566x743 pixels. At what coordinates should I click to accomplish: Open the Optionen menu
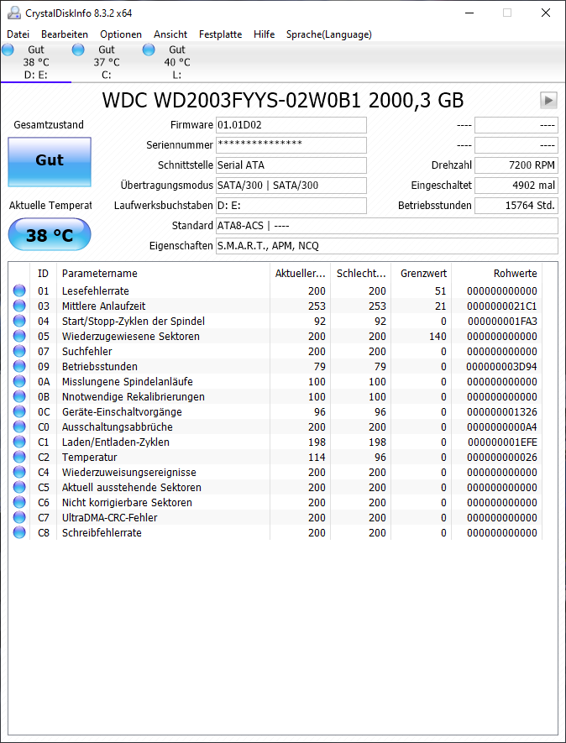[121, 34]
